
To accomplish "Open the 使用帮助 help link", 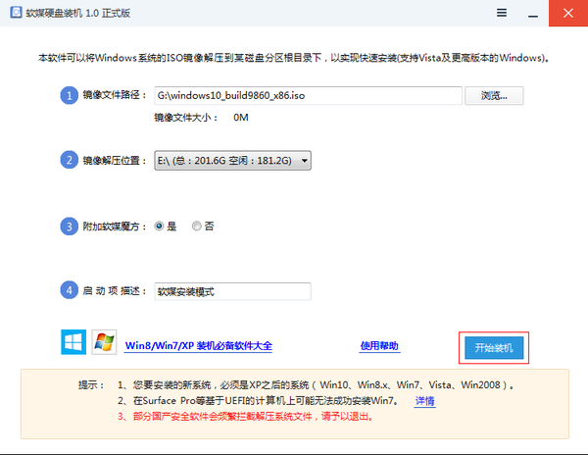I will [x=379, y=346].
